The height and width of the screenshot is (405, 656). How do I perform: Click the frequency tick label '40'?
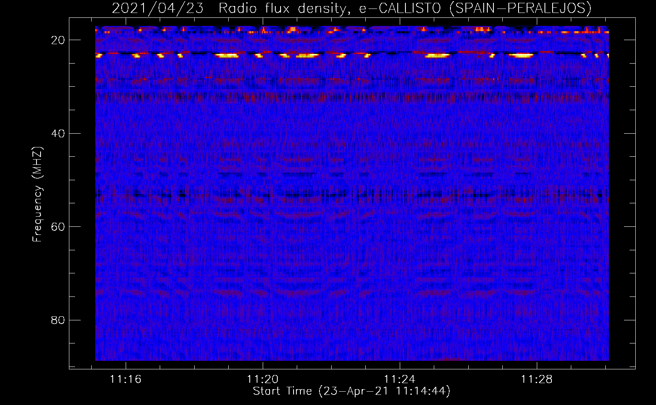pos(58,134)
